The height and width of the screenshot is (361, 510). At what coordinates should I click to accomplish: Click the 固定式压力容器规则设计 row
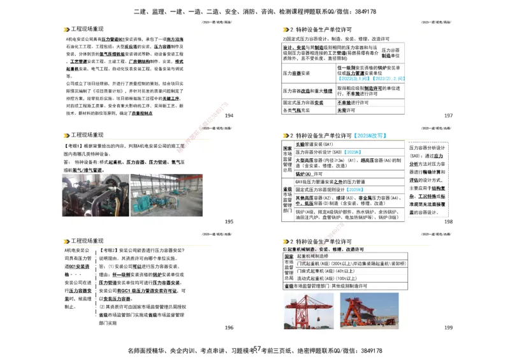tap(349, 189)
